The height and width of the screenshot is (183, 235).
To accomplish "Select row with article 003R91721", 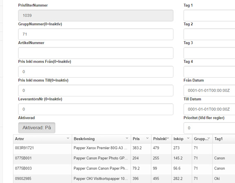I will tap(124, 148).
